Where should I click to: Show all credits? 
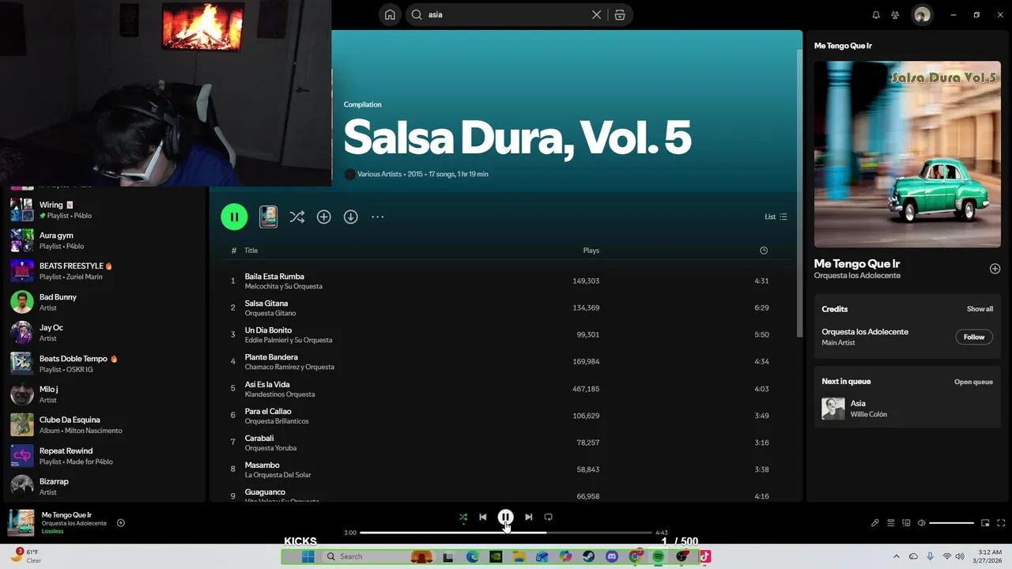click(x=980, y=309)
